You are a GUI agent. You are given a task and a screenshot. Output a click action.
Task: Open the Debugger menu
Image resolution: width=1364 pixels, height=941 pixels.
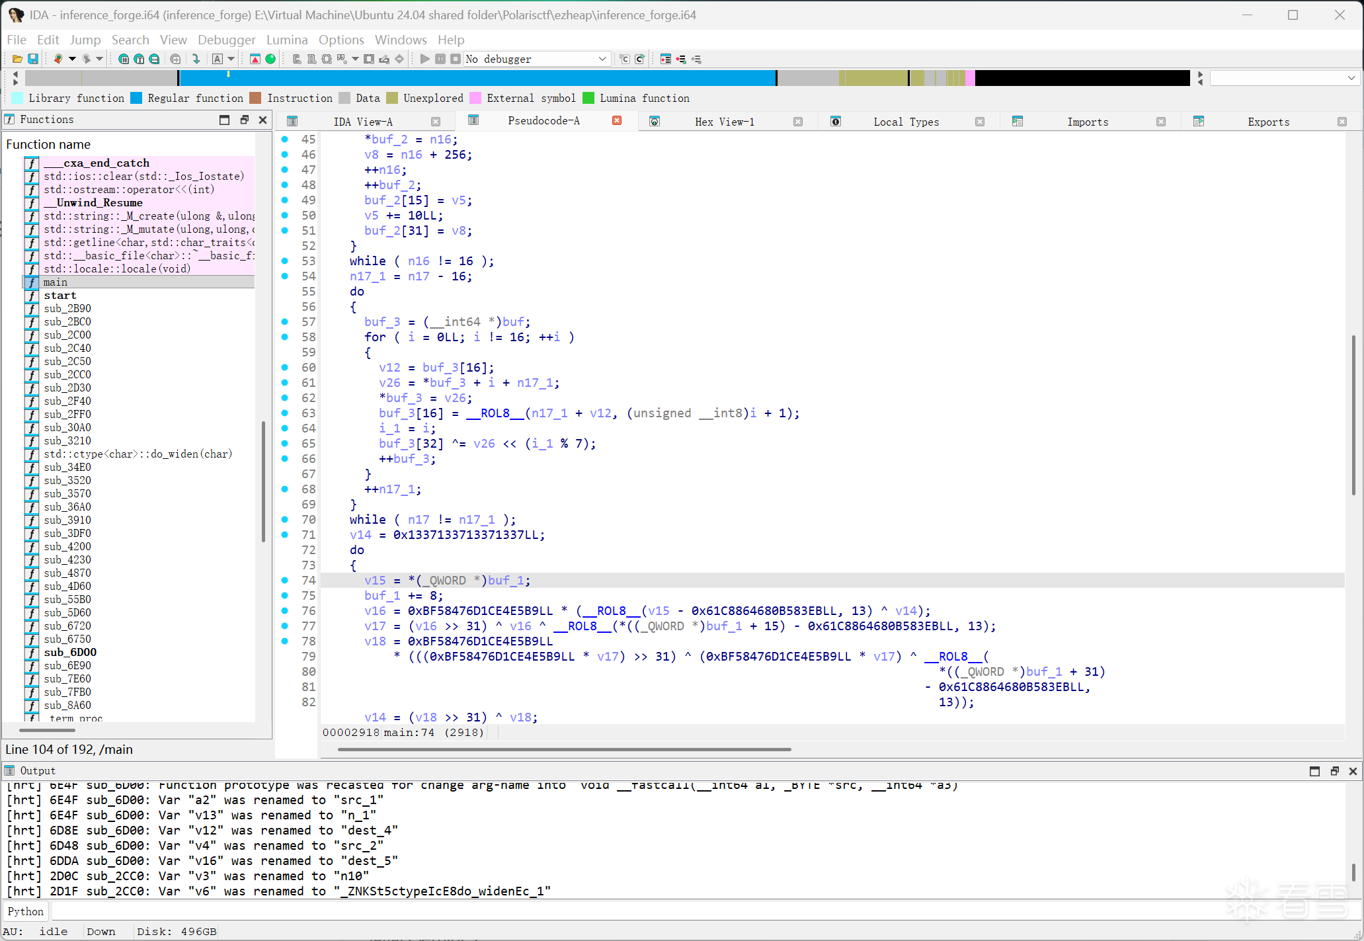[x=226, y=40]
